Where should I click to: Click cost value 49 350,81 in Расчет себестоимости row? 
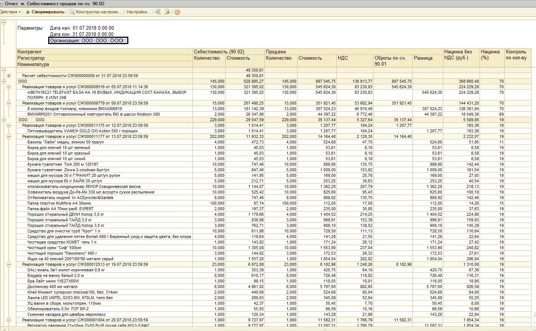pyautogui.click(x=255, y=76)
